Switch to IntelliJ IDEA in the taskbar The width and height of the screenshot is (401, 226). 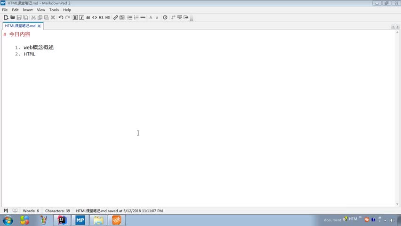(62, 220)
